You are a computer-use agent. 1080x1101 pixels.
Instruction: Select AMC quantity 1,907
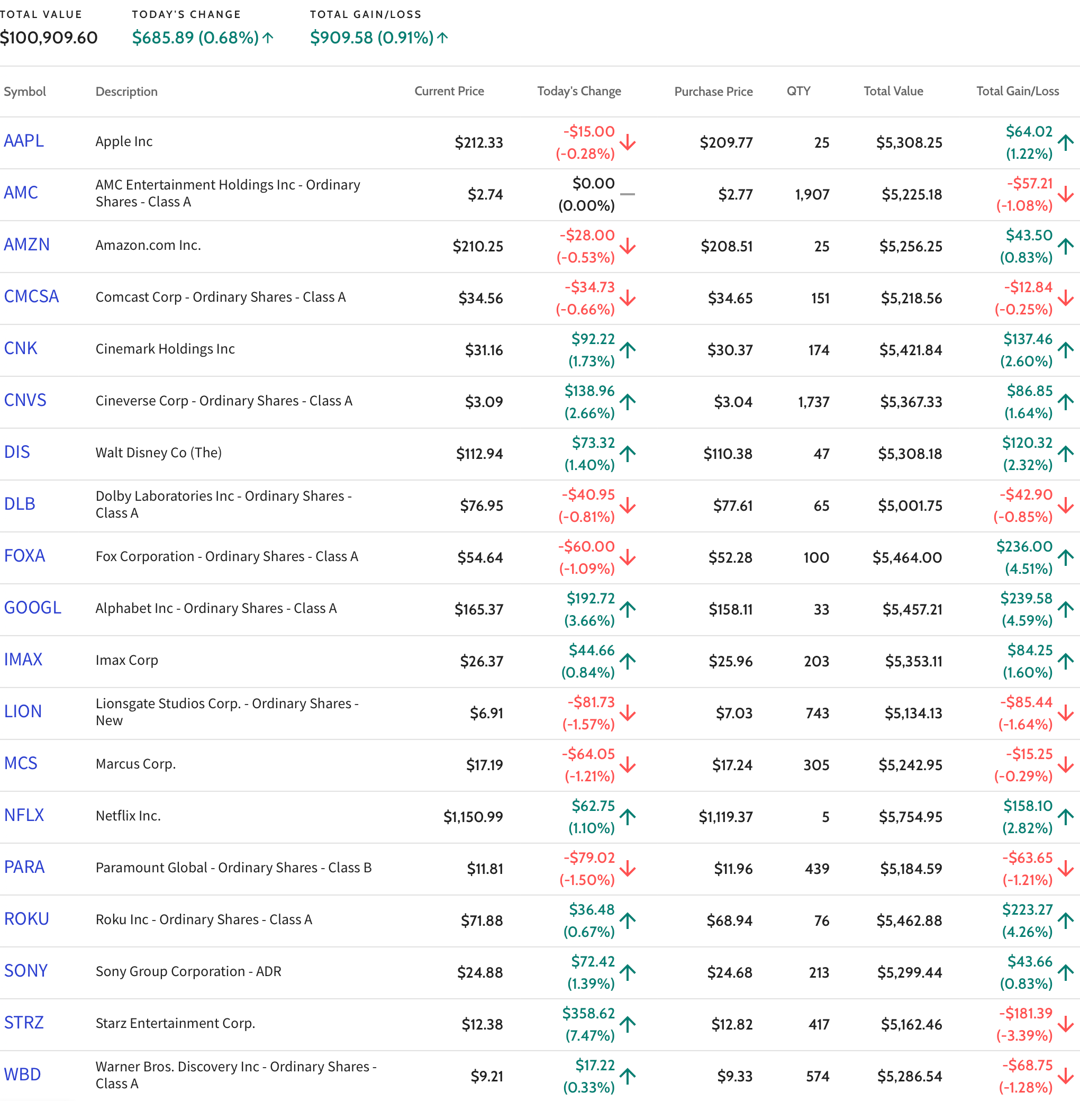pos(812,194)
